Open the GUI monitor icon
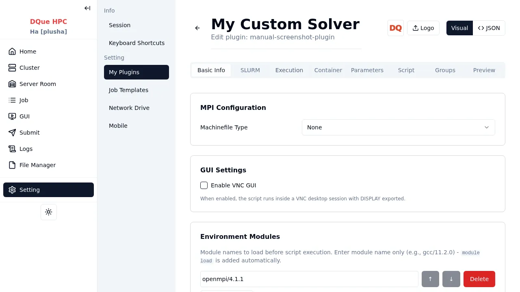 [12, 116]
